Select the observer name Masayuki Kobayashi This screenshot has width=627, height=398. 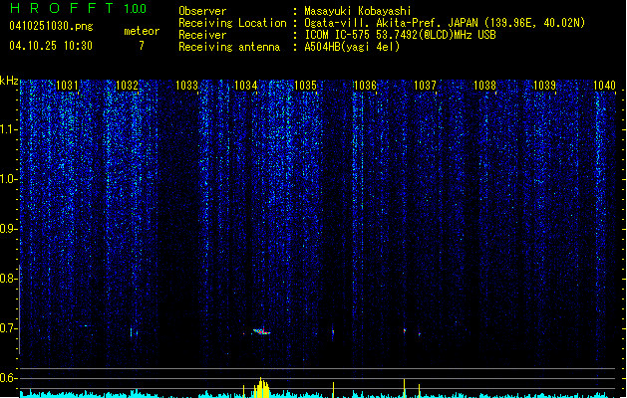358,11
